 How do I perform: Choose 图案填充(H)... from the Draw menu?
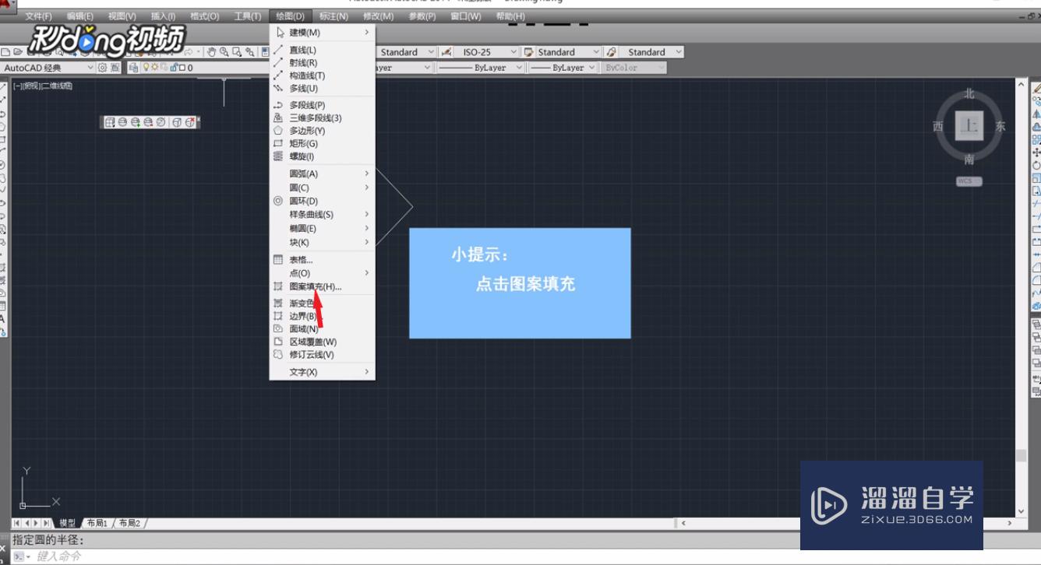click(323, 286)
